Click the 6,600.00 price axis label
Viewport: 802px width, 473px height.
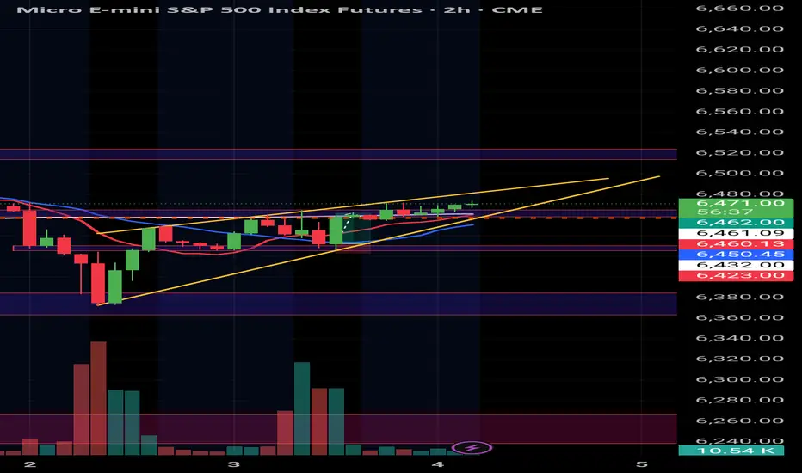pos(739,70)
